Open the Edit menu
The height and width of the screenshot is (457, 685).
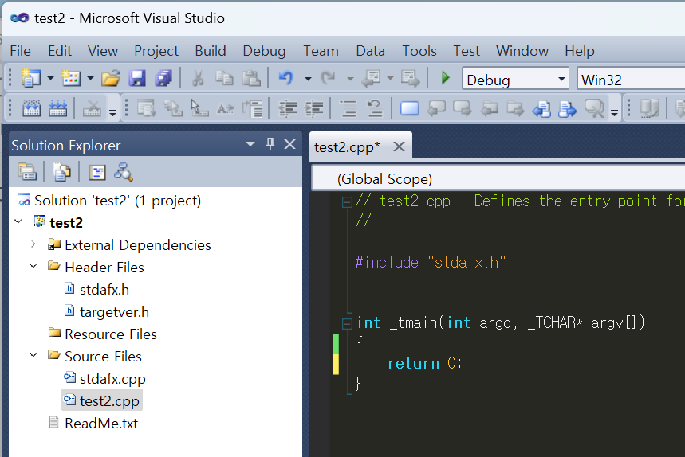pyautogui.click(x=60, y=51)
